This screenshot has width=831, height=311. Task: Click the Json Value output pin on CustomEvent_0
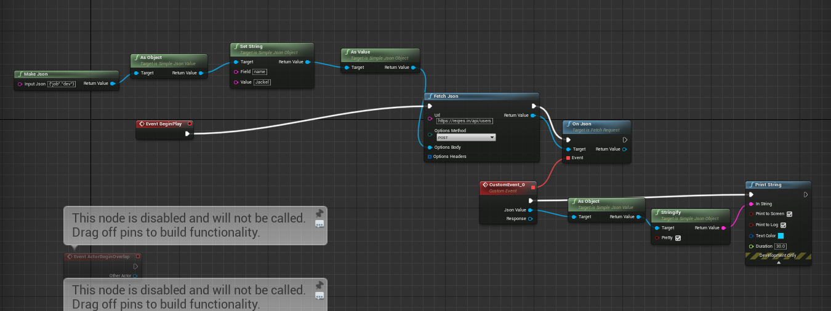(x=531, y=210)
